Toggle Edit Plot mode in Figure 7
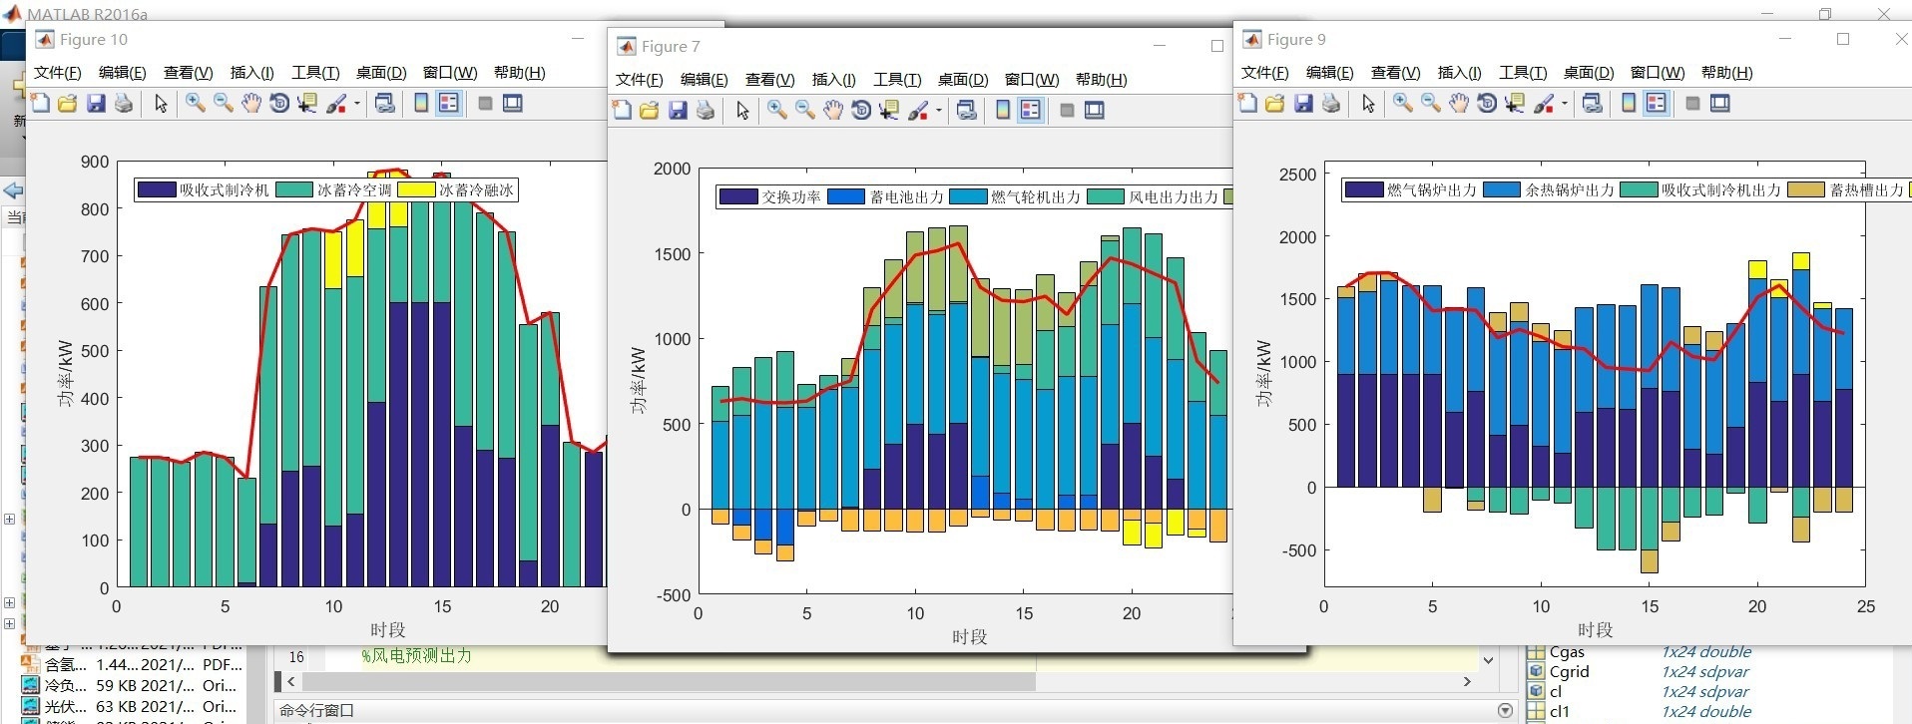Image resolution: width=1912 pixels, height=724 pixels. tap(742, 110)
